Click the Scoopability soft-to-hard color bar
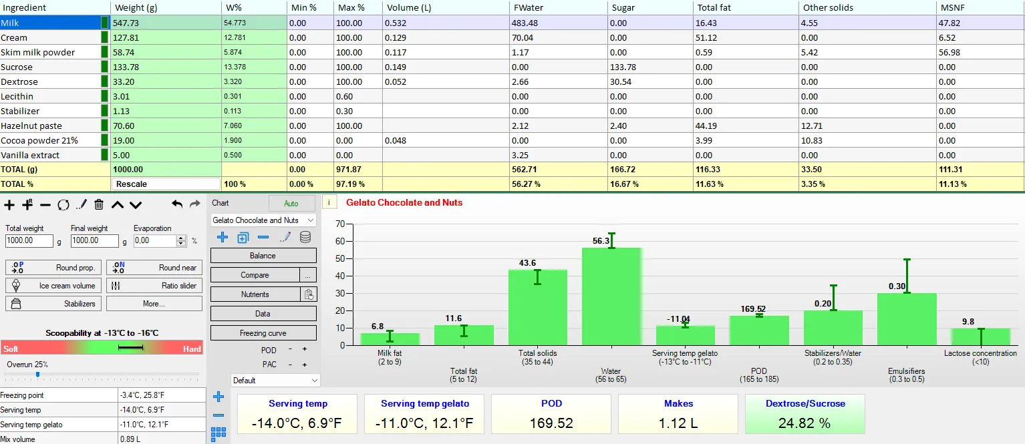 (x=103, y=349)
